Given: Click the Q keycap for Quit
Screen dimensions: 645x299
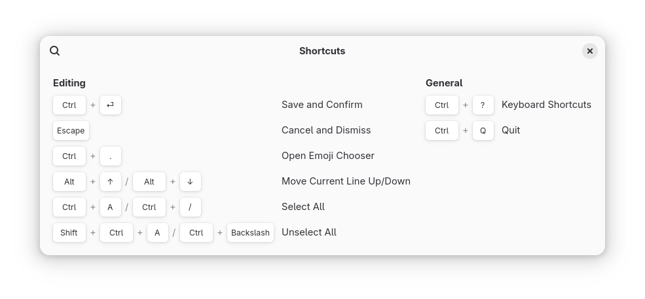Looking at the screenshot, I should 483,130.
